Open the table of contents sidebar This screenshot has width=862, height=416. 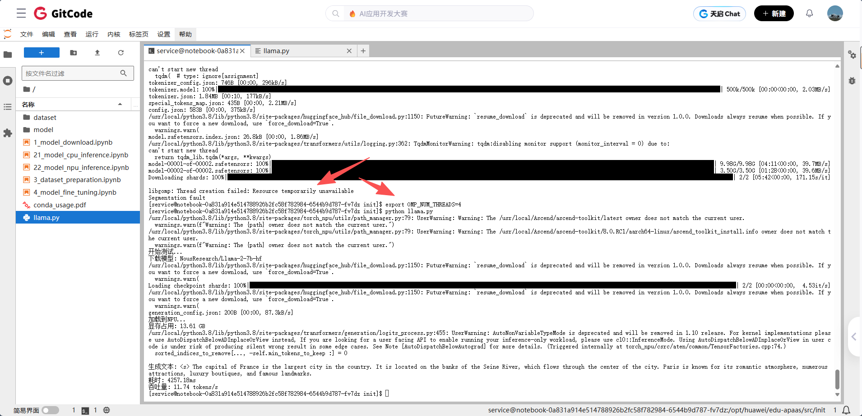[8, 107]
